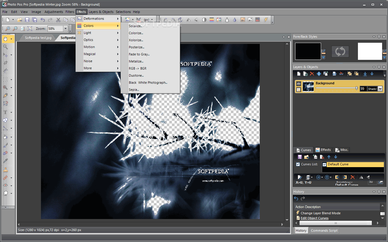
Task: Select Change Layer Blend Mode history entry
Action: click(320, 213)
